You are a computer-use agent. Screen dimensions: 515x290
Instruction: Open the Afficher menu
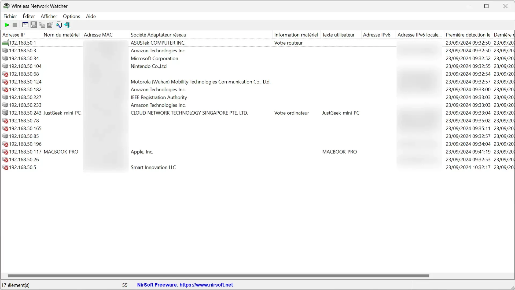(49, 16)
